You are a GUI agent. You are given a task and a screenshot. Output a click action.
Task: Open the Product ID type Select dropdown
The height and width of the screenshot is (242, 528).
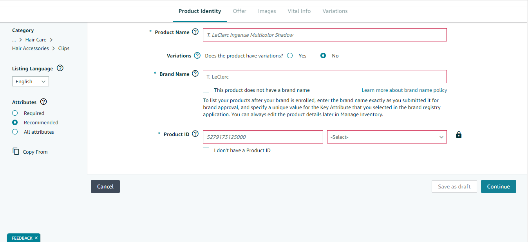[387, 137]
